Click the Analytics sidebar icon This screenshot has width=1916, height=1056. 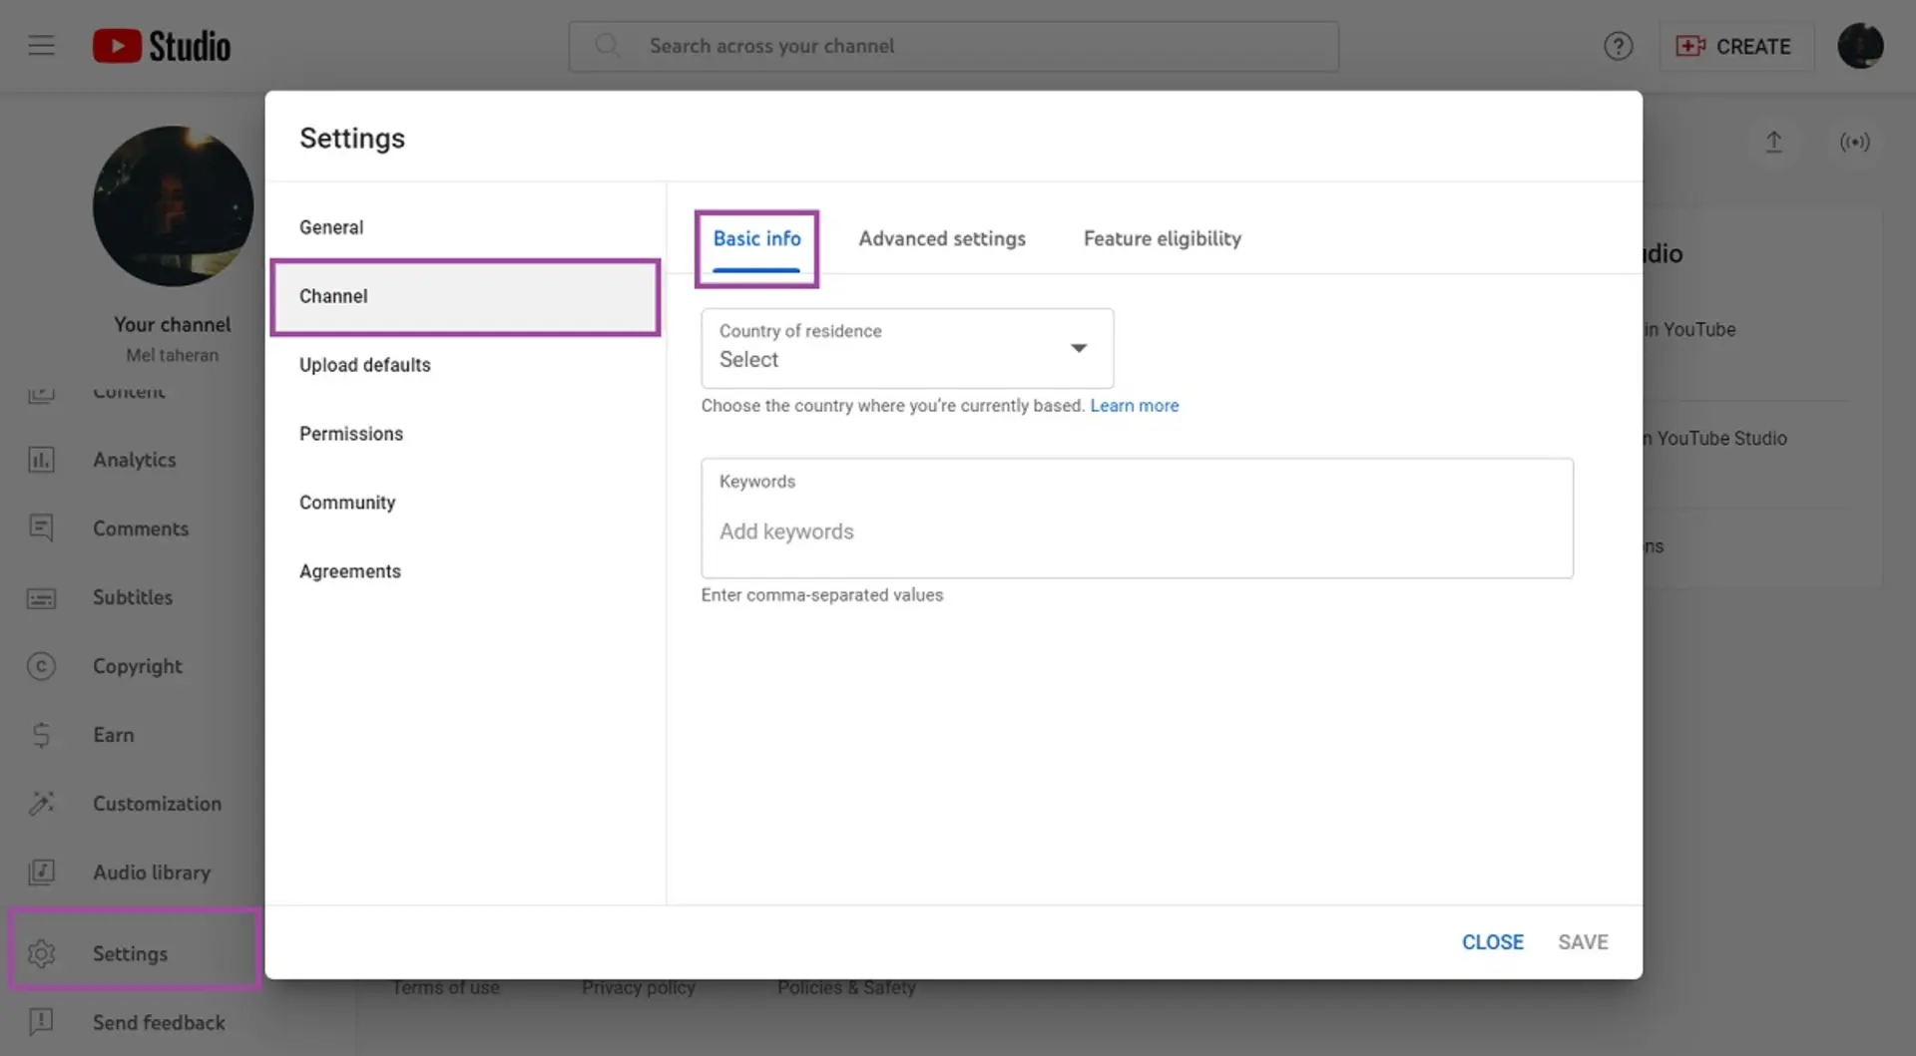tap(41, 460)
